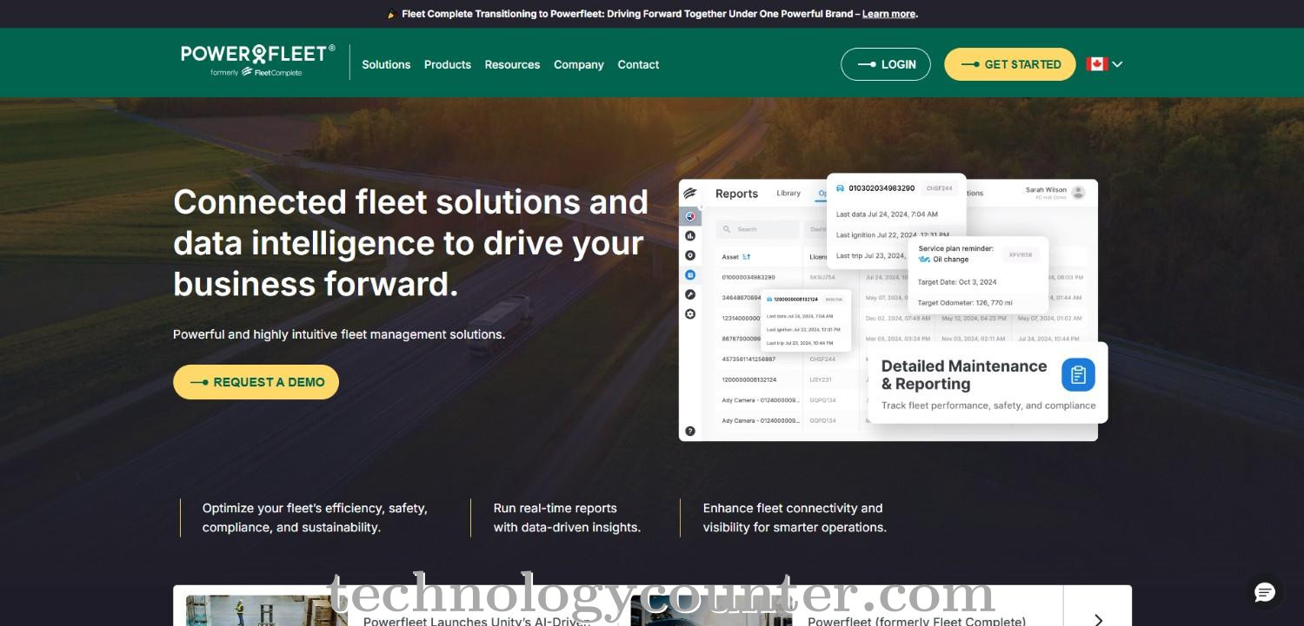Viewport: 1304px width, 626px height.
Task: Open the live chat bubble icon
Action: (x=1264, y=593)
